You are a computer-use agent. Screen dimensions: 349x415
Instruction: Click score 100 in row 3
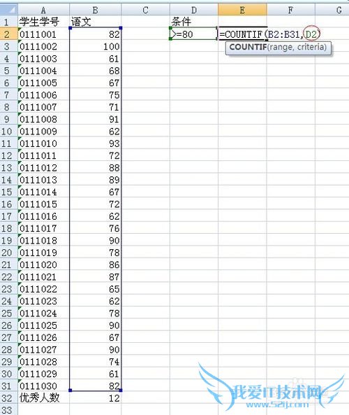pyautogui.click(x=96, y=46)
